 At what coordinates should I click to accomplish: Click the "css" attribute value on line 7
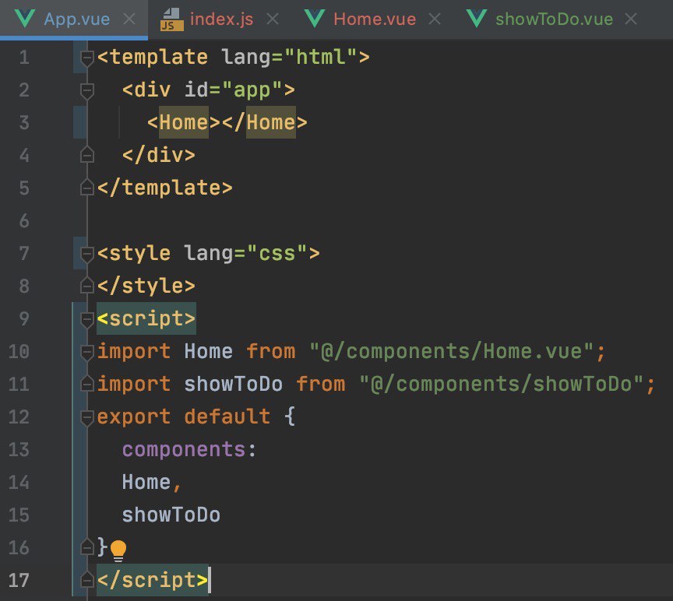click(277, 253)
